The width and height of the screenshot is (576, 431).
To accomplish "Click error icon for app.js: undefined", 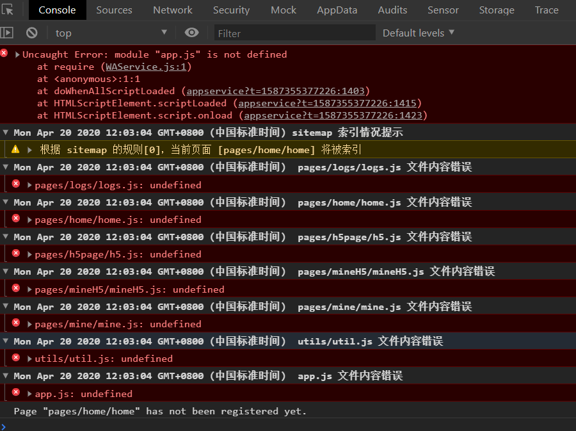I will point(16,392).
